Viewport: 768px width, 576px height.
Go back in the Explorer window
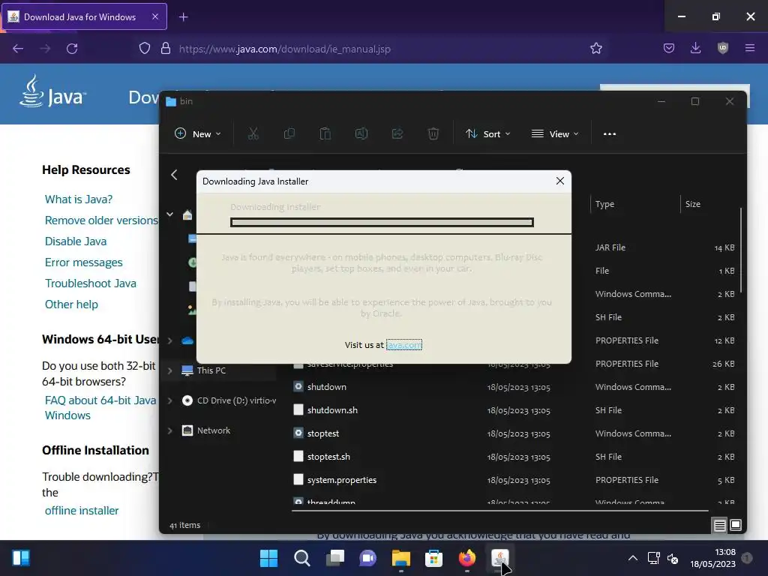pos(174,175)
